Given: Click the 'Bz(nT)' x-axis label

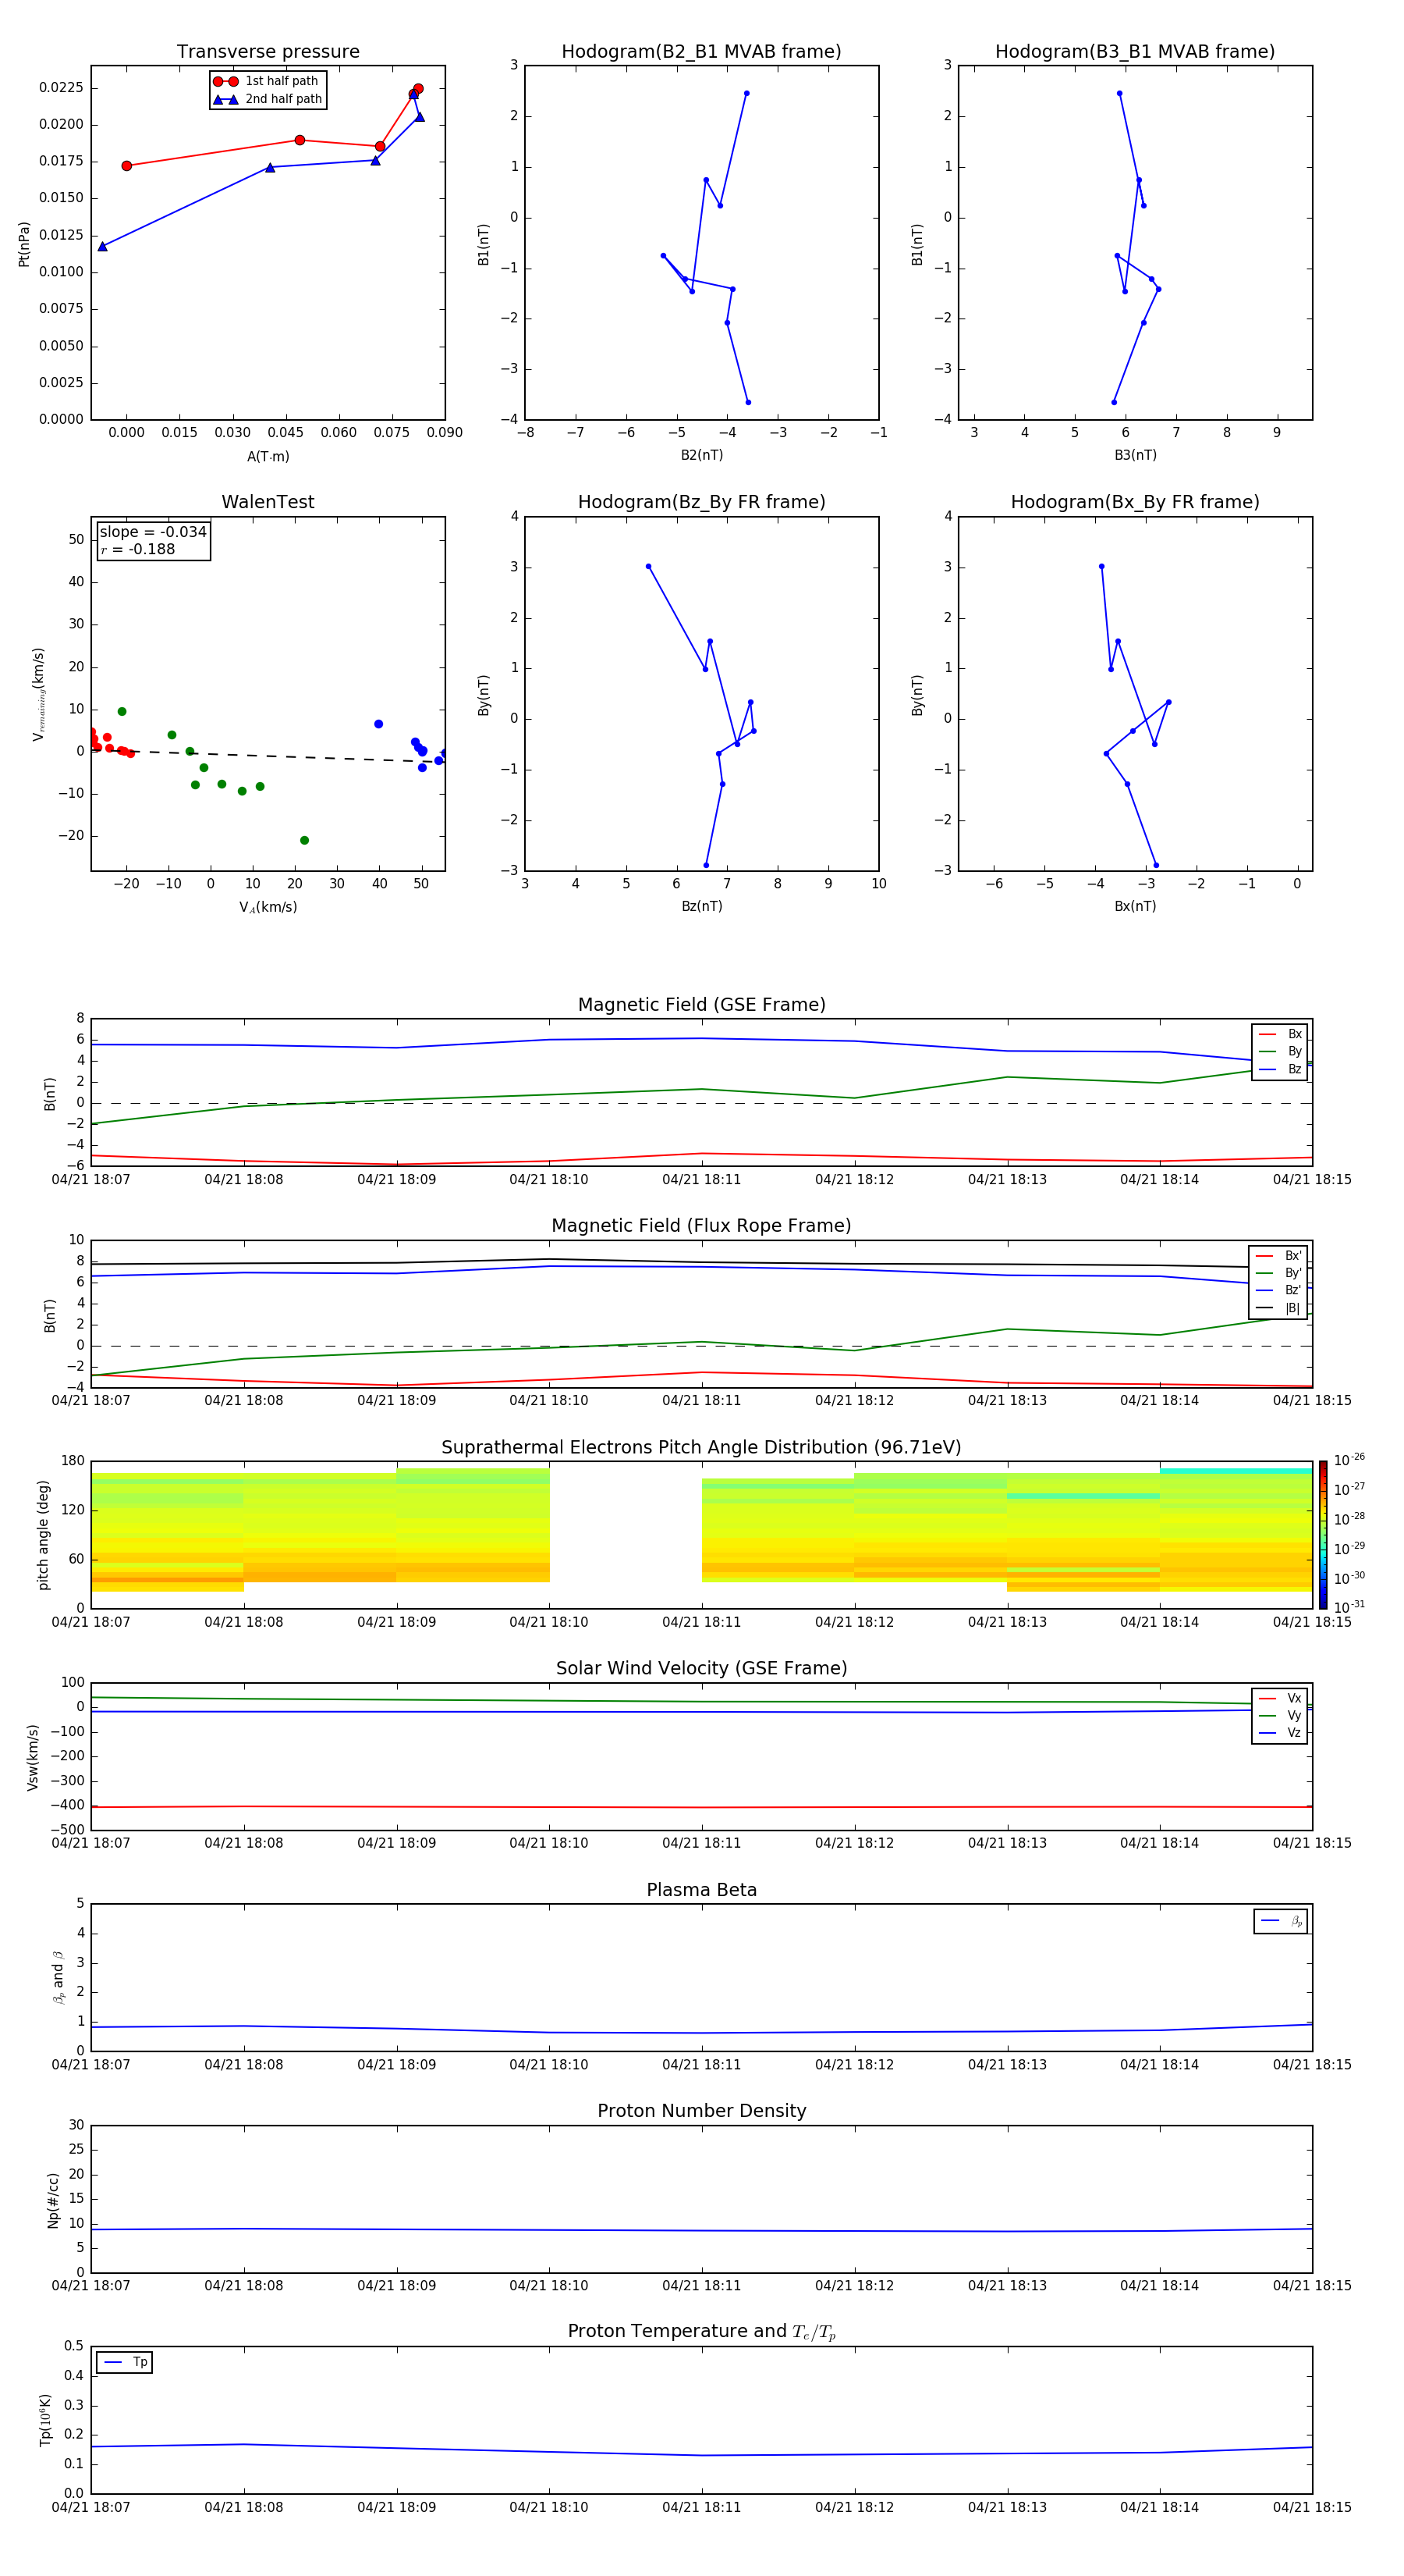Looking at the screenshot, I should tap(701, 906).
